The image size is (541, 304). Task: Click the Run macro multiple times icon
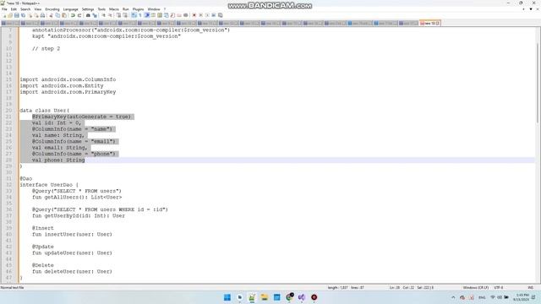[x=214, y=15]
